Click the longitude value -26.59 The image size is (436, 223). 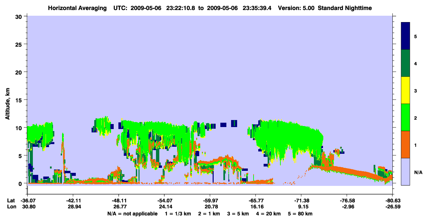click(392, 207)
